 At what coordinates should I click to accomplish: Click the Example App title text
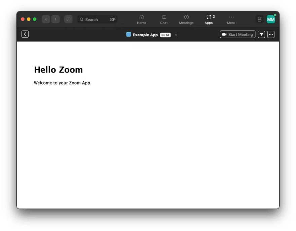145,35
